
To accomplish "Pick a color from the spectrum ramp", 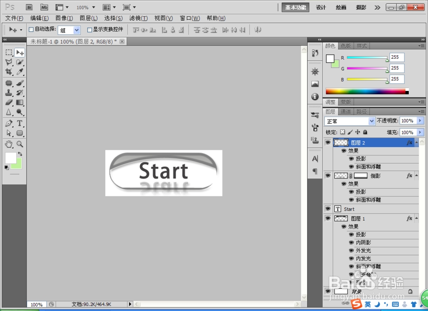I will click(367, 92).
